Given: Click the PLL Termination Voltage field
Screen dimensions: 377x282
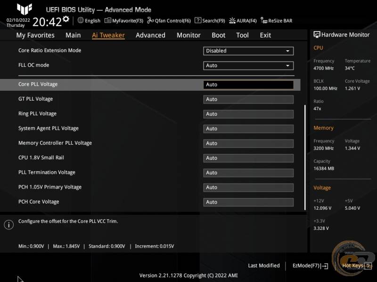Looking at the screenshot, I should [248, 172].
